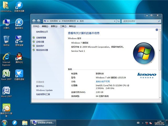Click the scrollbar up arrow

pos(160,29)
